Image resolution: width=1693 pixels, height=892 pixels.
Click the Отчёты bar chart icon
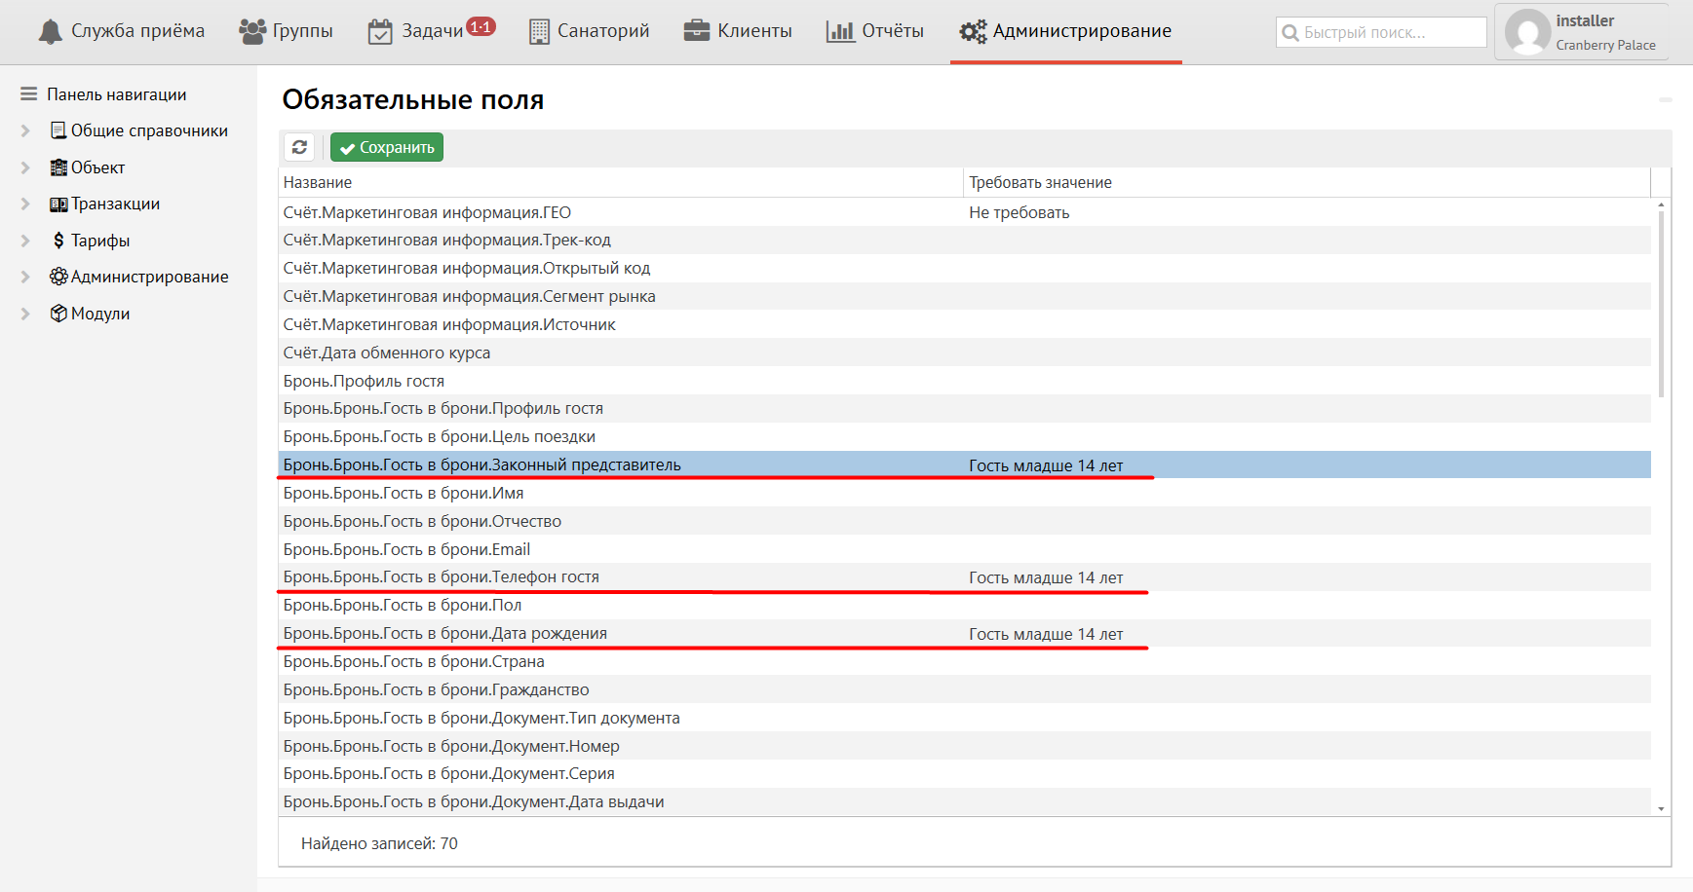coord(839,31)
